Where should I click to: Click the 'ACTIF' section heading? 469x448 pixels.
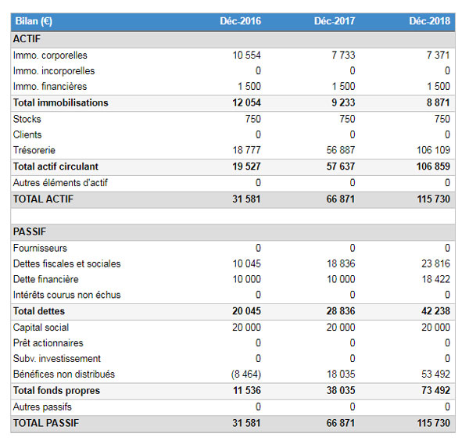coord(27,39)
